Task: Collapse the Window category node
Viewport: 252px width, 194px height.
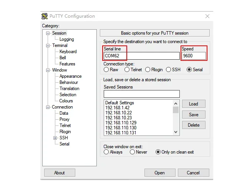Action: [48, 70]
